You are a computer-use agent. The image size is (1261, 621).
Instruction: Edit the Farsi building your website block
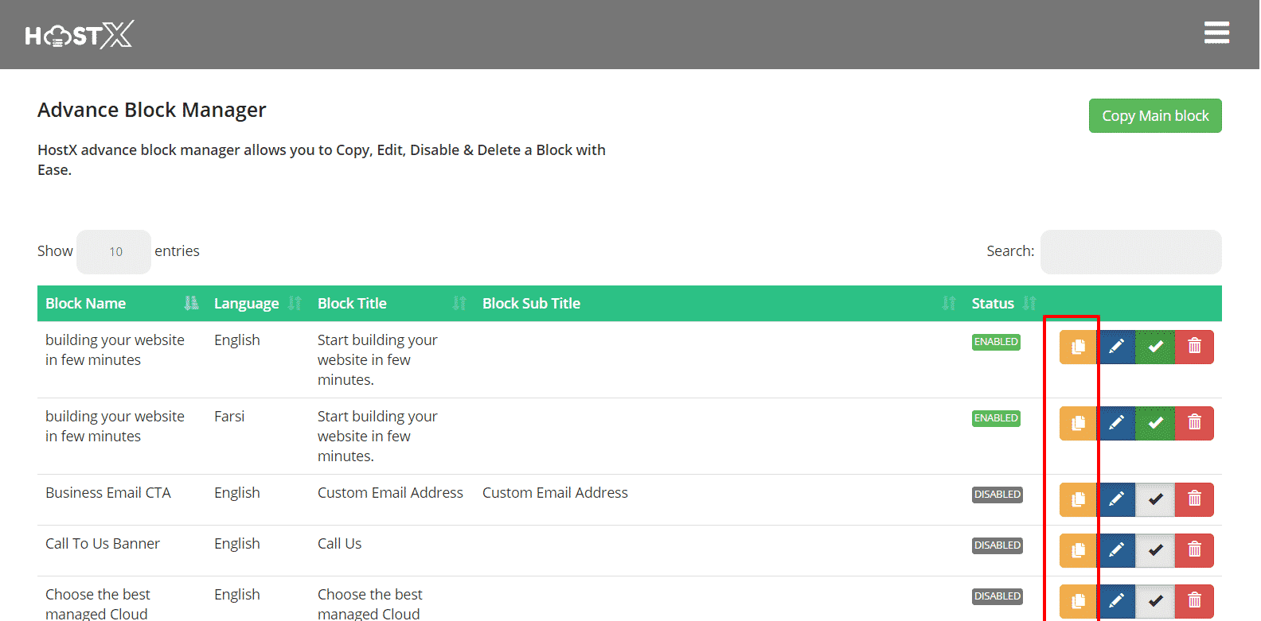[x=1116, y=423]
